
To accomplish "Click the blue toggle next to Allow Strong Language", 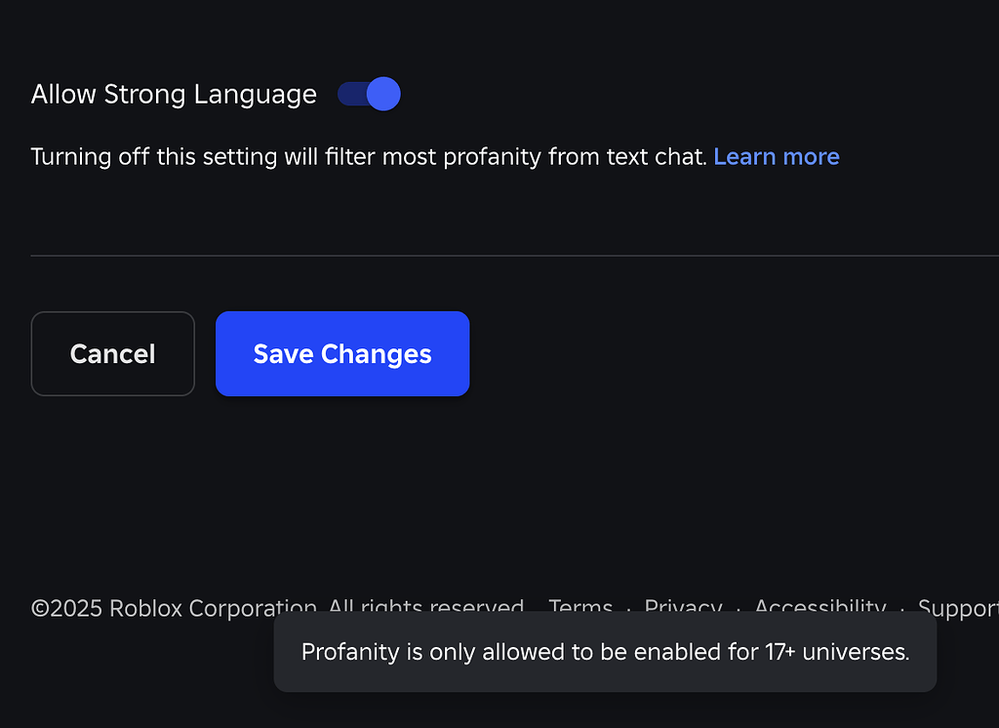I will [369, 94].
